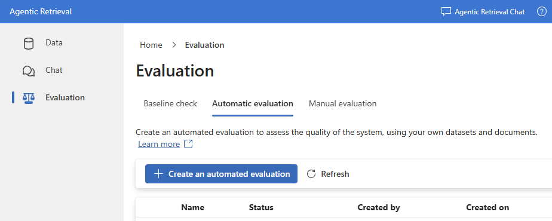Select Evaluation label in the sidebar
The width and height of the screenshot is (552, 221).
coord(65,97)
